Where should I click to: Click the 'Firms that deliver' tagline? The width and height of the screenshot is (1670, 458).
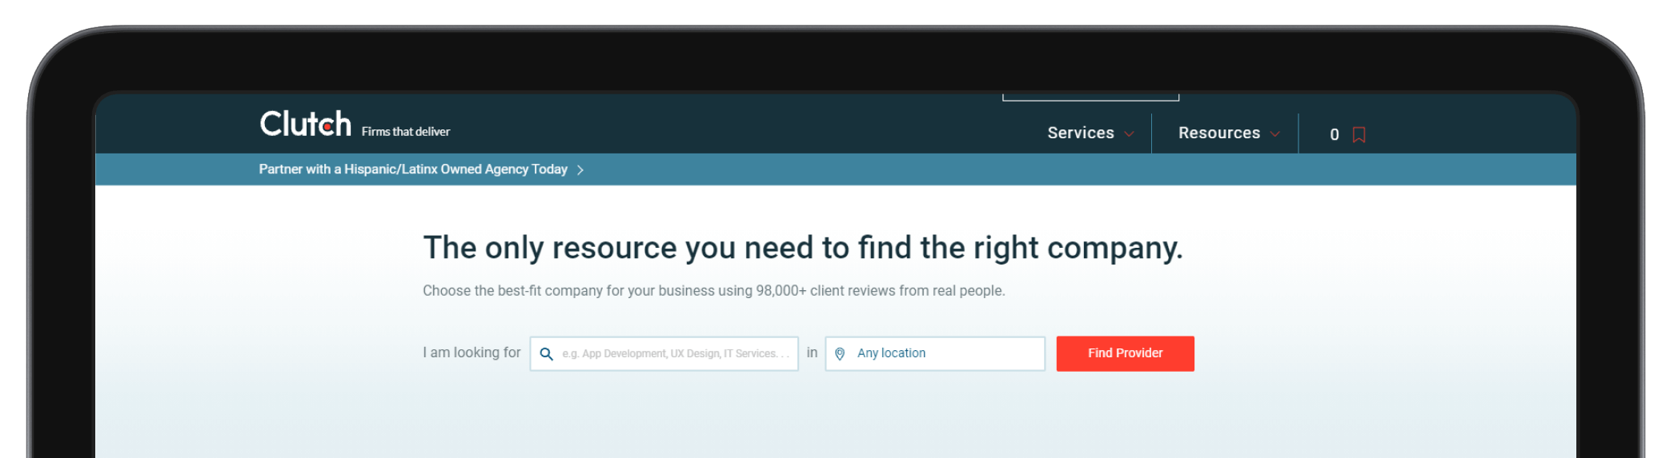(405, 132)
